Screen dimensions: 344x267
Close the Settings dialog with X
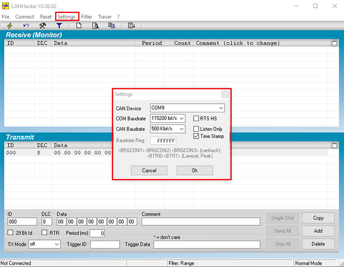[225, 94]
